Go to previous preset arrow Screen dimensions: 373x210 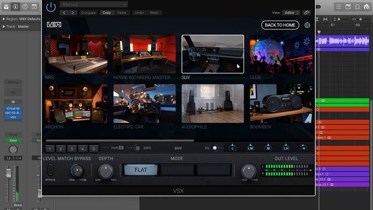coord(64,13)
